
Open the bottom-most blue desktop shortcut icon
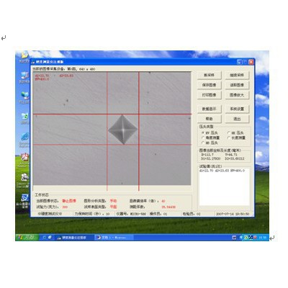(x=24, y=200)
